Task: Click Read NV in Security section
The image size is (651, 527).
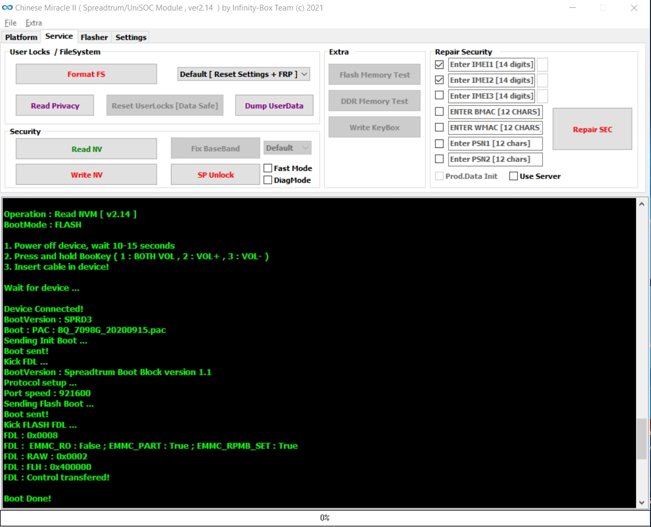Action: point(86,149)
